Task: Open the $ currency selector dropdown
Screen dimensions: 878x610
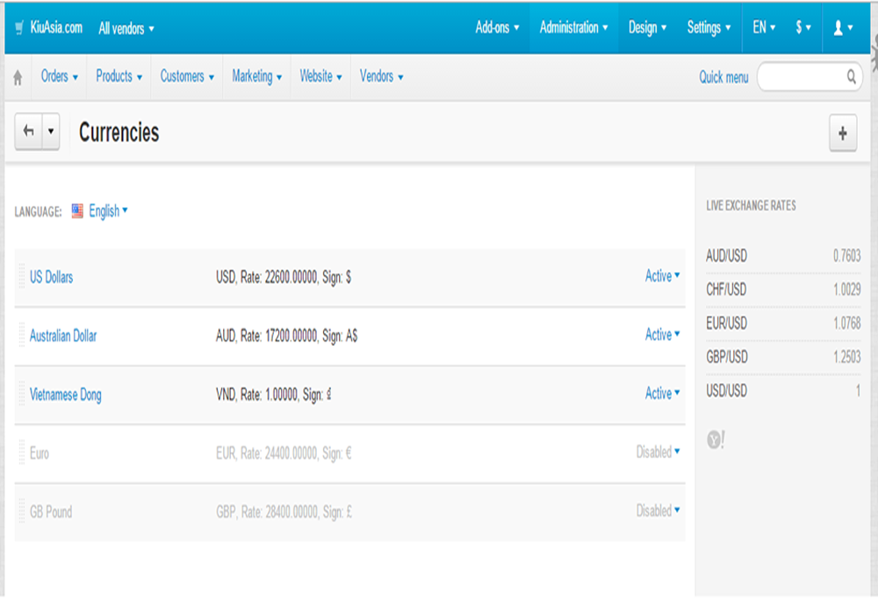Action: point(803,27)
